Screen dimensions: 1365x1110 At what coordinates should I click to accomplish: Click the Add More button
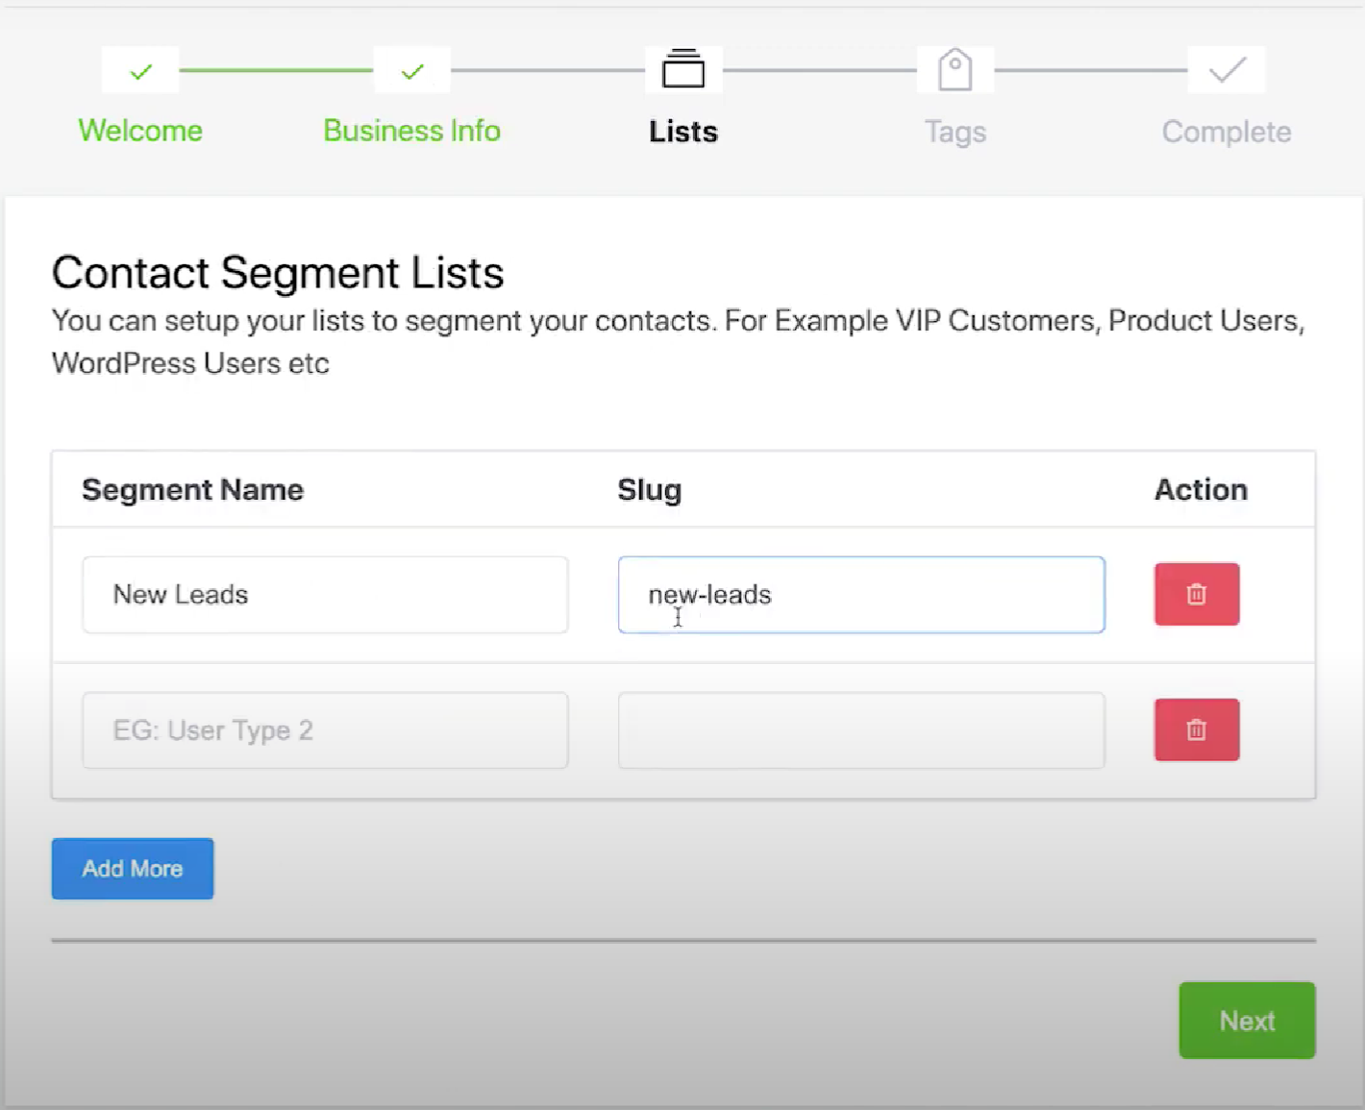click(132, 868)
